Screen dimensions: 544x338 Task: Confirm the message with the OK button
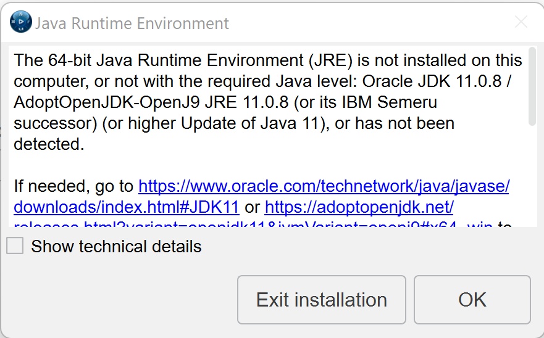click(472, 300)
